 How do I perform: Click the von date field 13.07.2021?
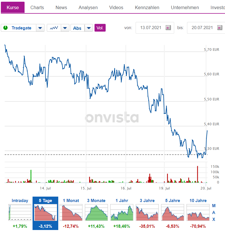tap(151, 28)
